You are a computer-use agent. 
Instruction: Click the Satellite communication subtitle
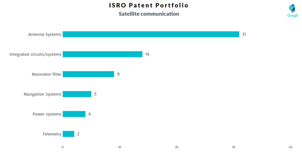149,14
